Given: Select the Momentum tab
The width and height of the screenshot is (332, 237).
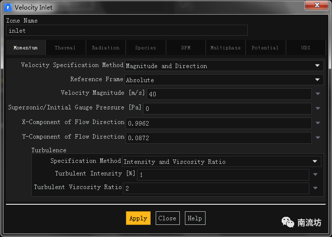Looking at the screenshot, I should coord(26,48).
